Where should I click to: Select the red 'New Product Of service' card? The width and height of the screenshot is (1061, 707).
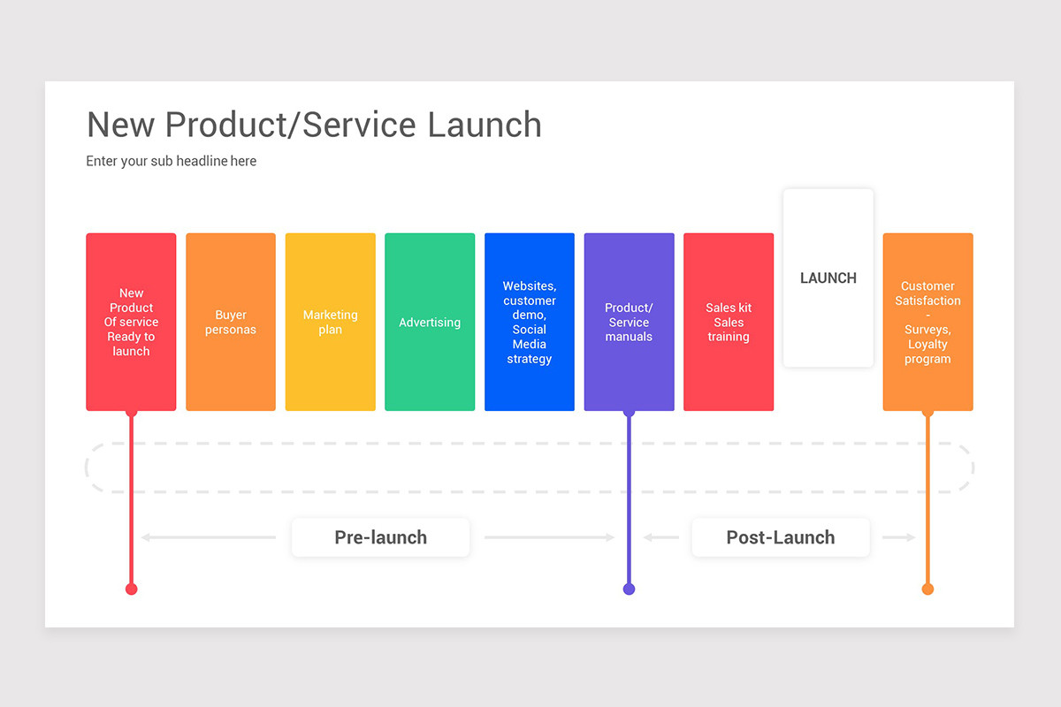[131, 322]
